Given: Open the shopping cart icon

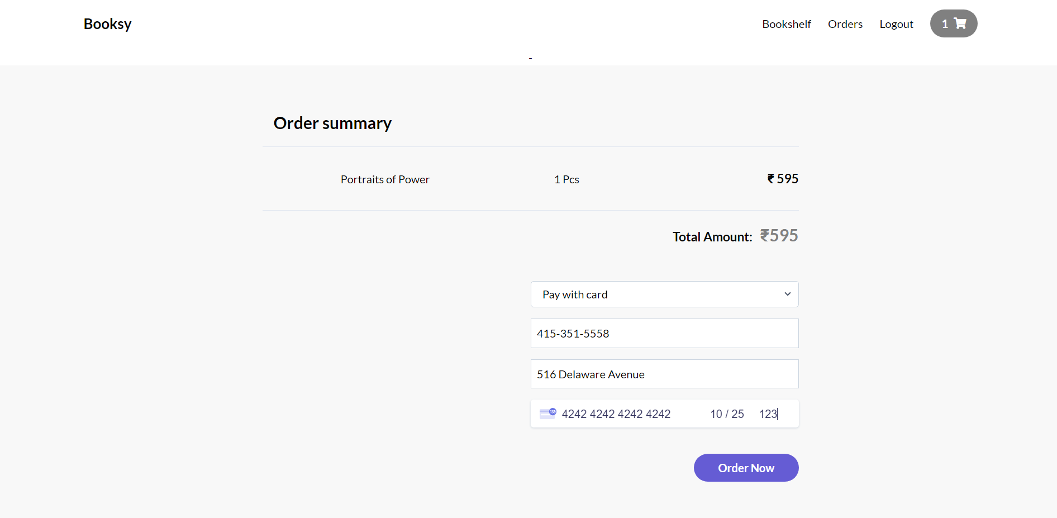Looking at the screenshot, I should [x=960, y=23].
